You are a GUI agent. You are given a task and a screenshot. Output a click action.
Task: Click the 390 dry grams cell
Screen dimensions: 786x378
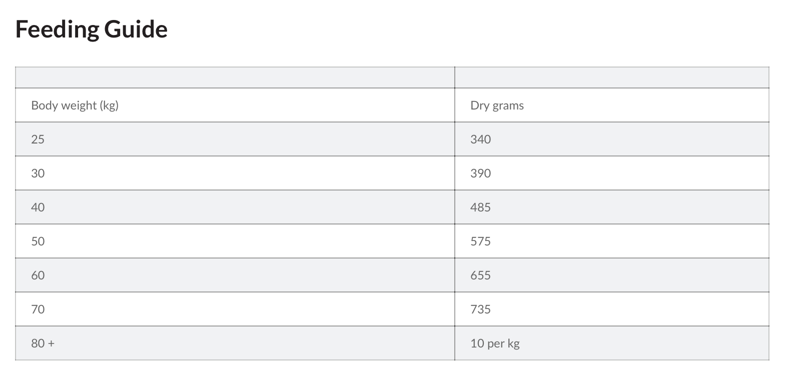point(480,173)
